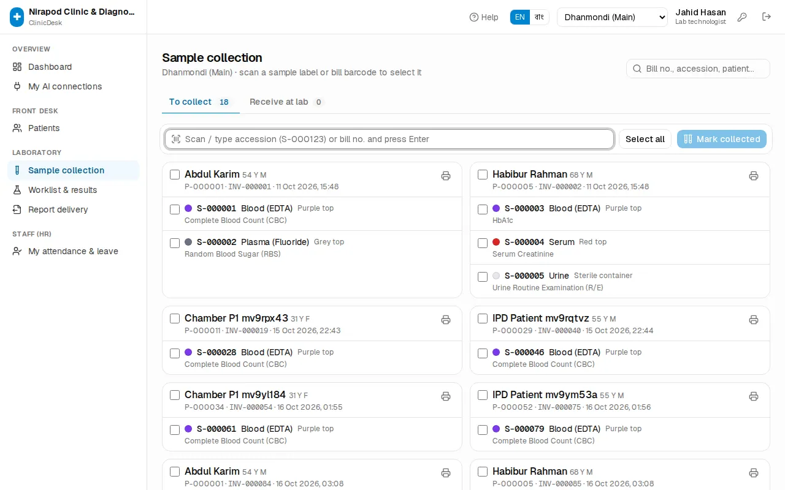Click the search magnifier icon
Screen dimensions: 785x490
point(637,69)
